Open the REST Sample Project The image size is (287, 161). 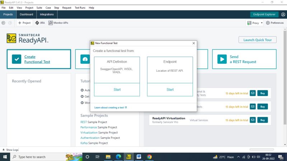click(94, 122)
